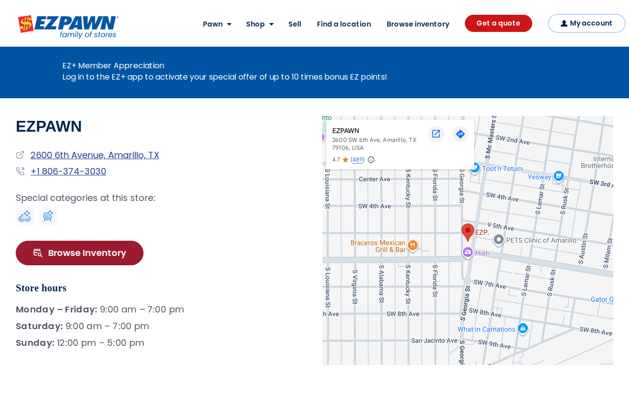Select the PETS Clinic of Amarillo marker
Viewport: 629px width, 393px height.
coord(499,240)
